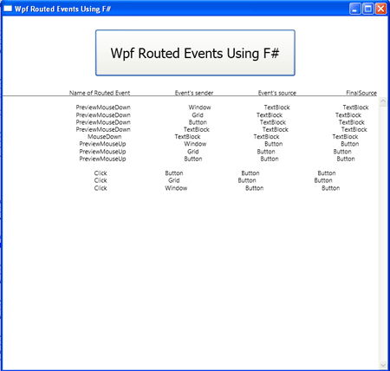Select the Click event name sent by Button
This screenshot has height=371, width=390.
[x=101, y=173]
